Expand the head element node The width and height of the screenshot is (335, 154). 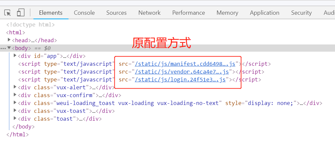[x=9, y=40]
